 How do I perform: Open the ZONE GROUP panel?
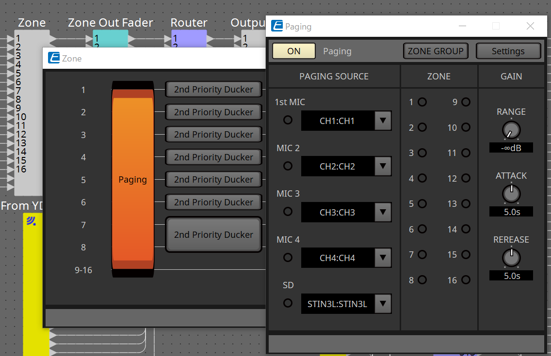pyautogui.click(x=435, y=51)
